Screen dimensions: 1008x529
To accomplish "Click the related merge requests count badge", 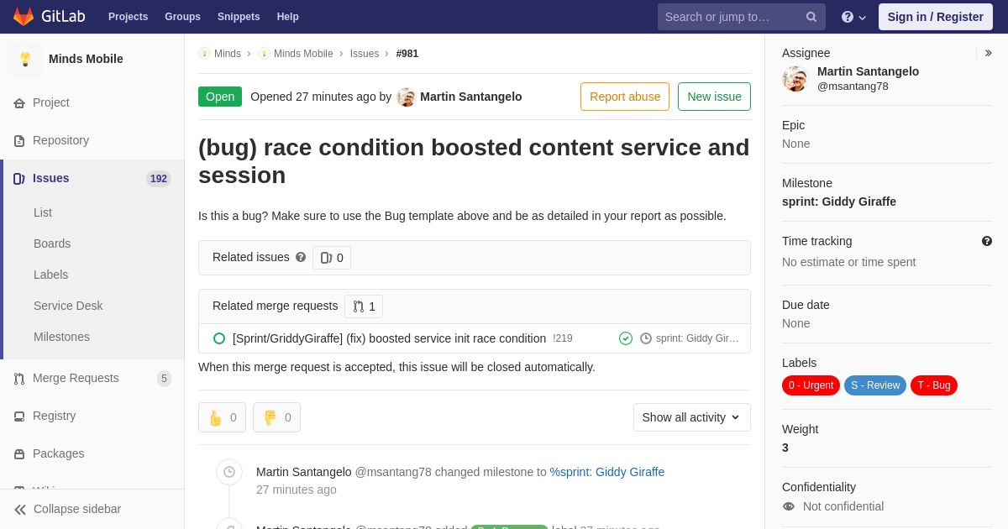I will point(364,306).
